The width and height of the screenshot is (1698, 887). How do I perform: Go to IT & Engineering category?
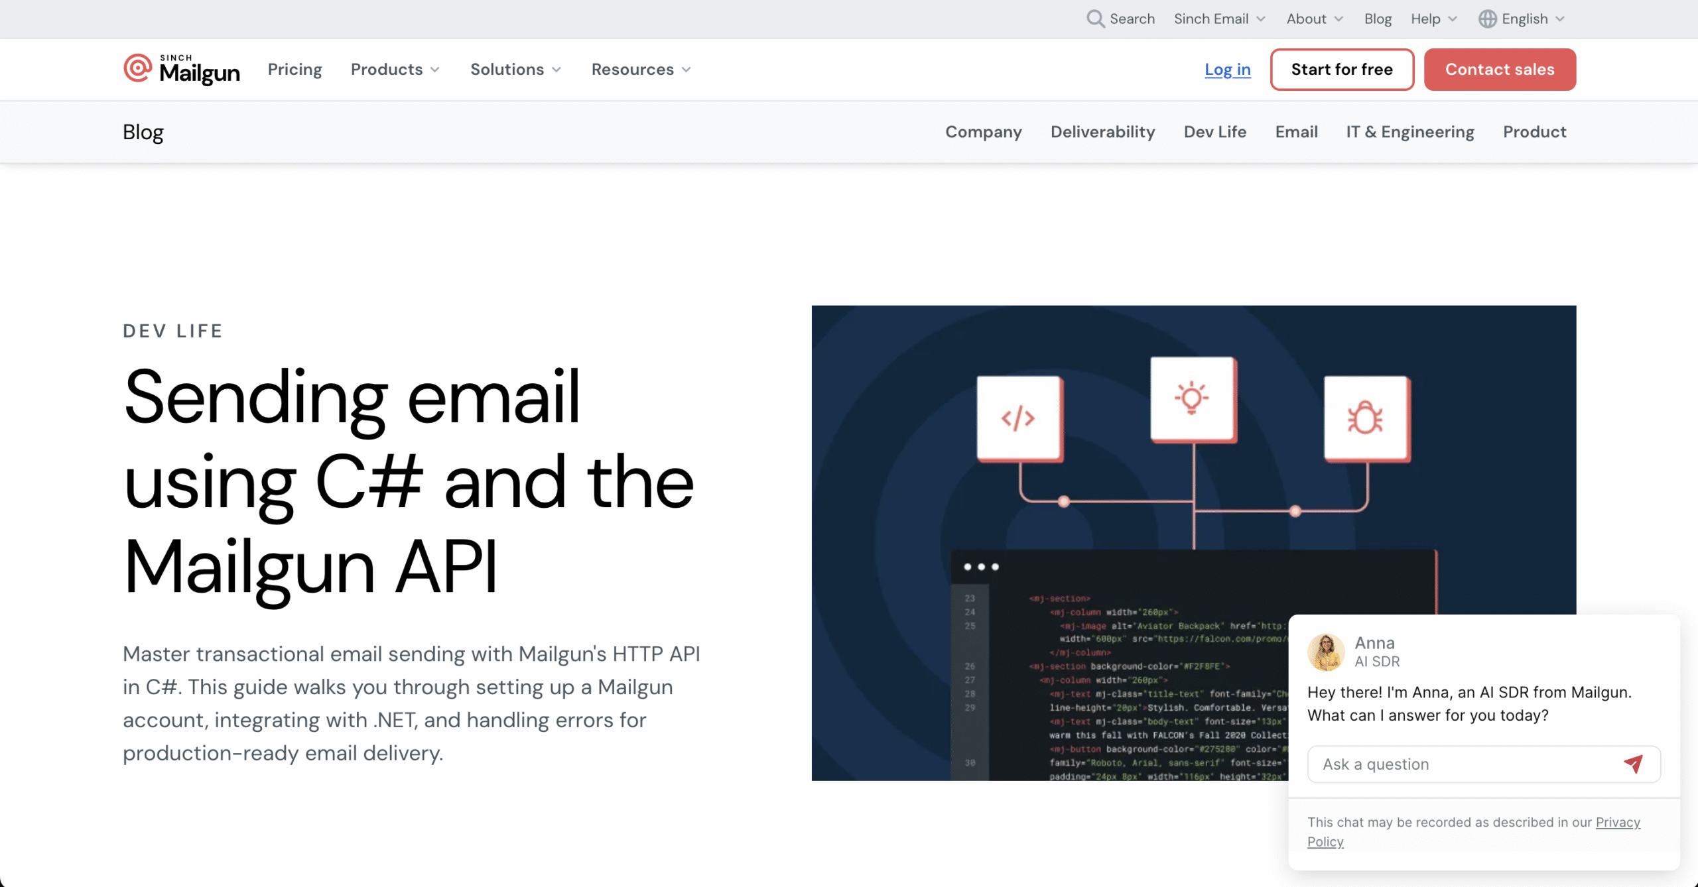(x=1409, y=131)
